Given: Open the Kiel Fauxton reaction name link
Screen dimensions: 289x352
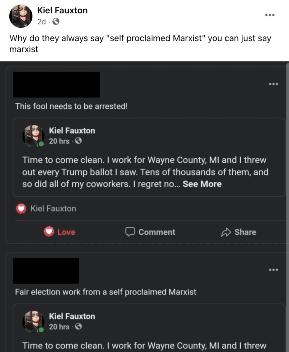Looking at the screenshot, I should [x=53, y=208].
